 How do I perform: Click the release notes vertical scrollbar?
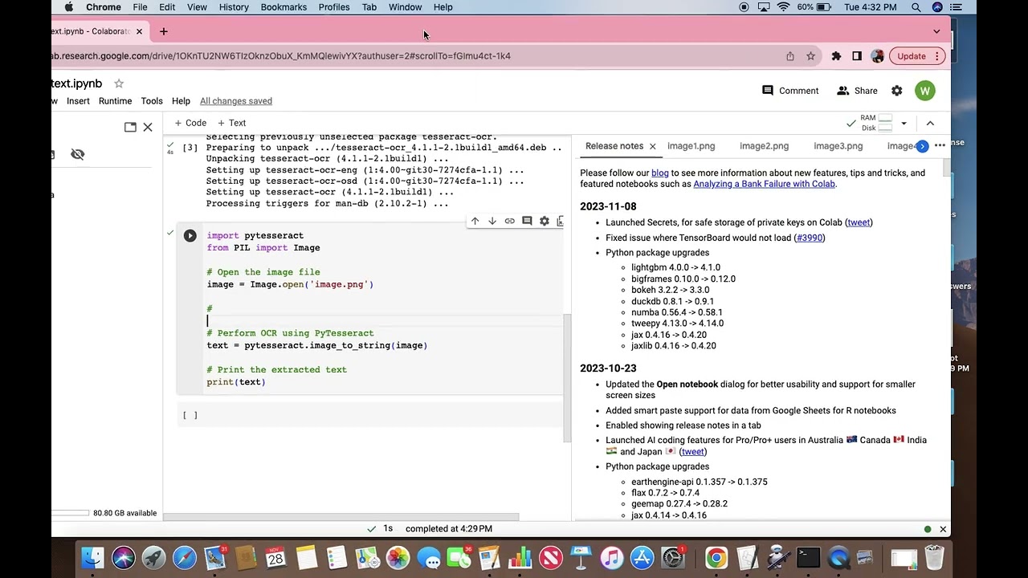click(x=947, y=167)
